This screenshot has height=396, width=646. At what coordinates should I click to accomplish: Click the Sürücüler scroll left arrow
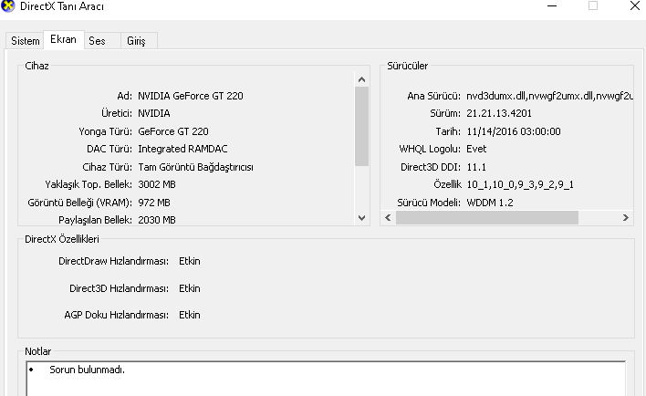click(388, 217)
